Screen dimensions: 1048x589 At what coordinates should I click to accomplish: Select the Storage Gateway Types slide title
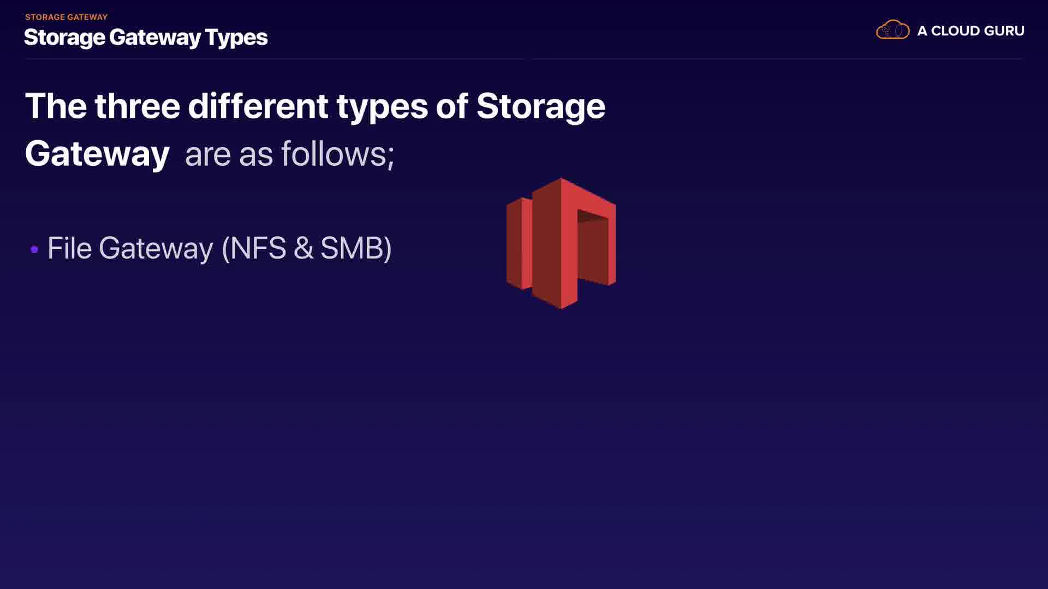(146, 37)
